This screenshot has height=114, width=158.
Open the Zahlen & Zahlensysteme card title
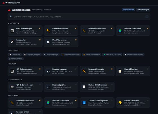98,101
